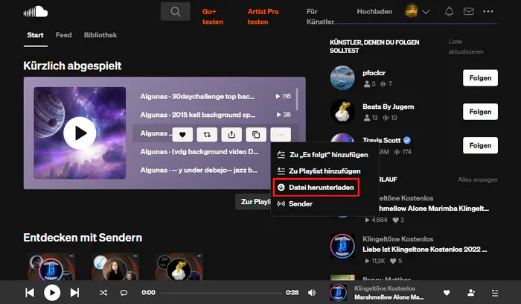
Task: Click Liste aktualisieren
Action: coord(466,46)
